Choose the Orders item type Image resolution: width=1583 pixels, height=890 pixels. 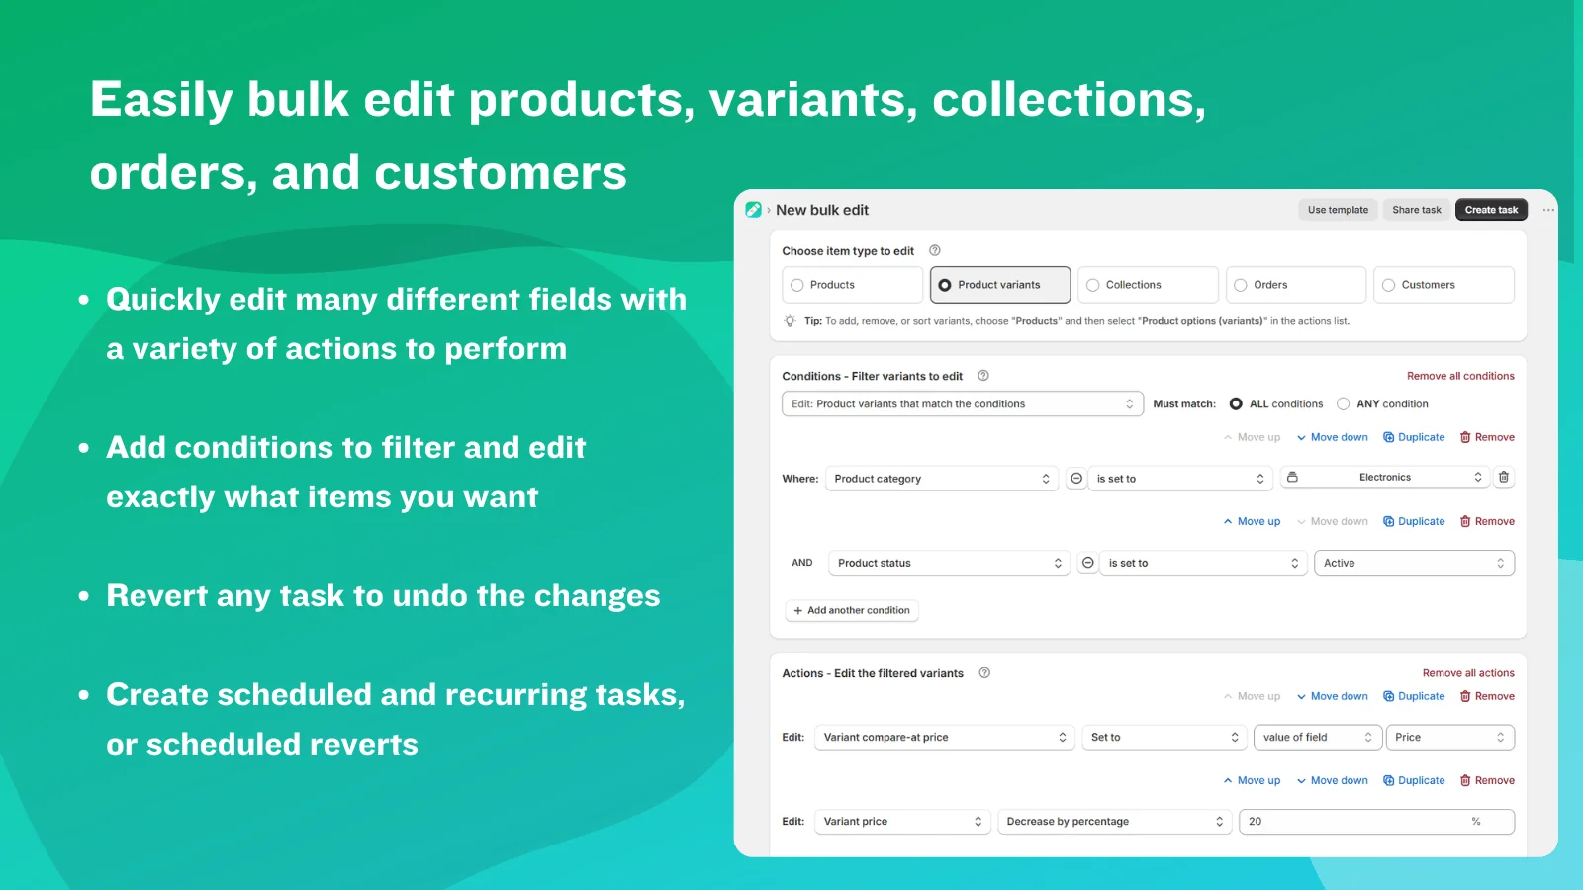1296,285
